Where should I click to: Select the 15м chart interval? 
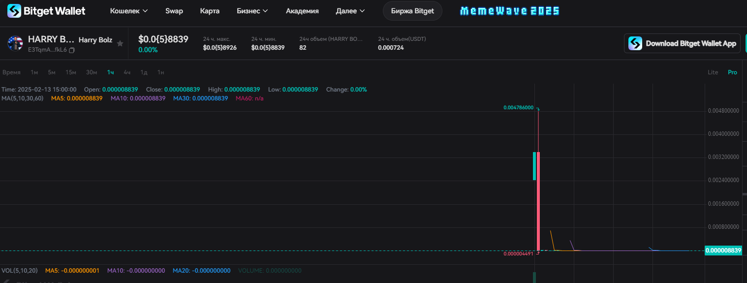(71, 72)
